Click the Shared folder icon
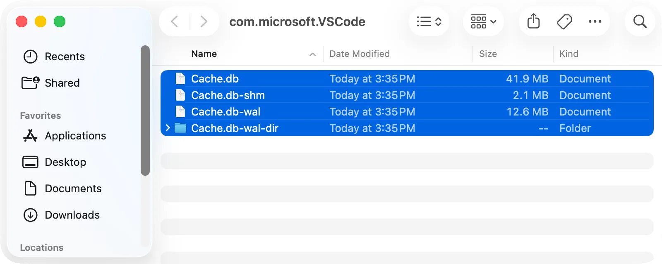This screenshot has height=264, width=662. click(x=30, y=83)
